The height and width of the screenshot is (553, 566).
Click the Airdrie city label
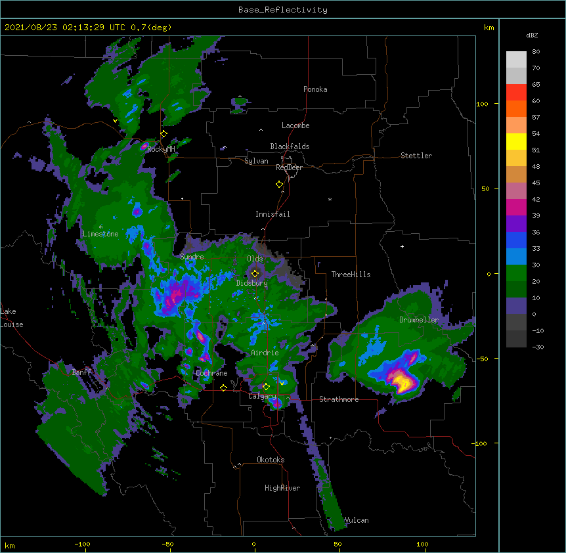(265, 353)
